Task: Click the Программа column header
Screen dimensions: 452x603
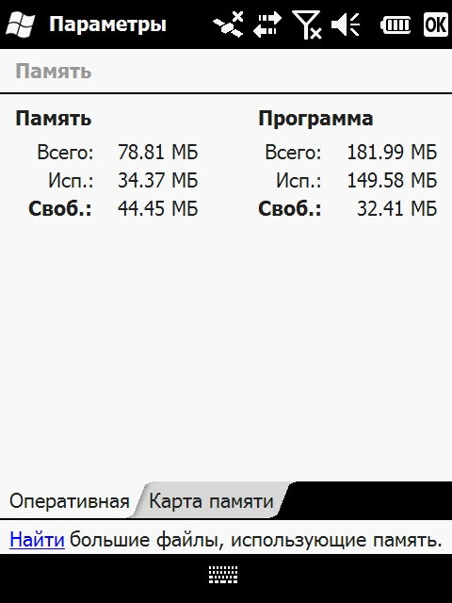Action: click(315, 119)
